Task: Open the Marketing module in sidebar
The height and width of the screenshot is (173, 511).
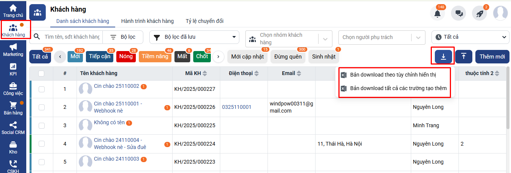Action: point(13,50)
